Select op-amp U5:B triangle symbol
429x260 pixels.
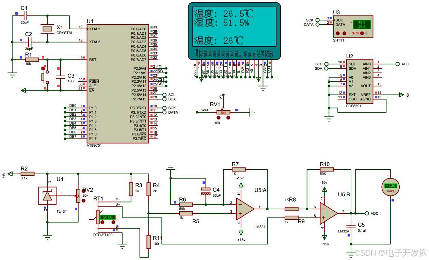point(329,213)
